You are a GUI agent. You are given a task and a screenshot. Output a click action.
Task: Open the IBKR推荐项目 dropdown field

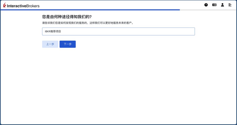[118, 31]
